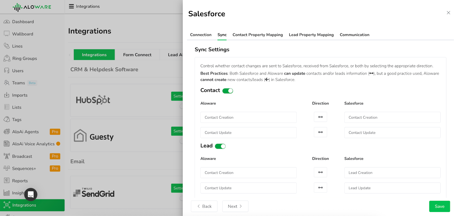Click the Lines phone icon
The height and width of the screenshot is (216, 457).
[7, 46]
